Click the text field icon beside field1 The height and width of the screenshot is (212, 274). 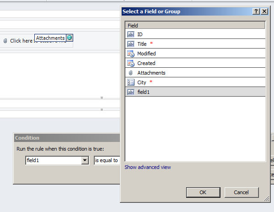130,92
